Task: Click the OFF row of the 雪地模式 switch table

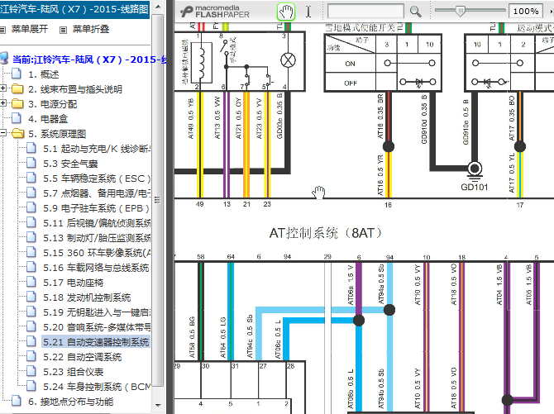Action: [x=383, y=83]
